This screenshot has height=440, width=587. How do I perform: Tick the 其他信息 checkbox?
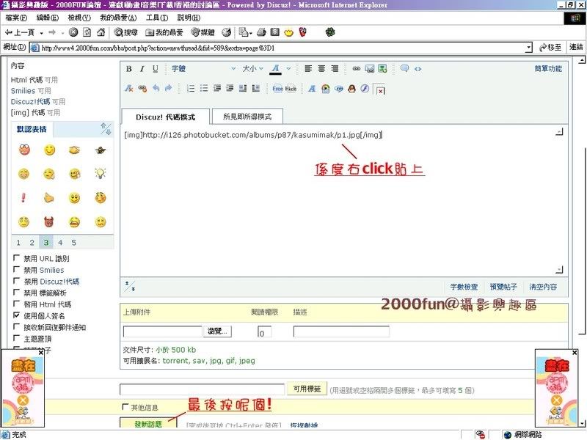click(x=125, y=407)
